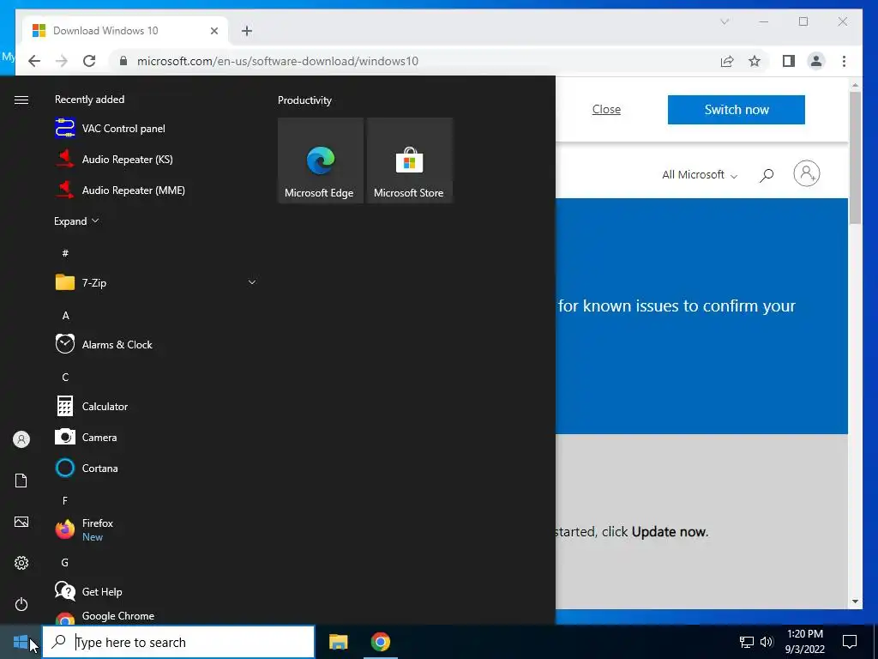The width and height of the screenshot is (878, 659).
Task: Open Chrome three-dot menu
Action: [x=844, y=61]
